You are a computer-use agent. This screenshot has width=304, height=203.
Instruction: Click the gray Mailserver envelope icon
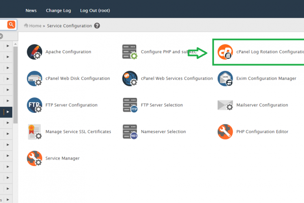click(x=225, y=105)
